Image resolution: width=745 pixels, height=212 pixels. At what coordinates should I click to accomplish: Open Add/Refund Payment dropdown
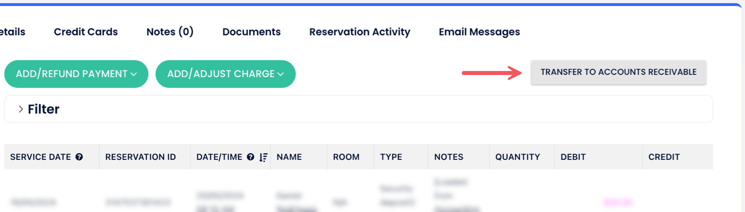tap(76, 74)
